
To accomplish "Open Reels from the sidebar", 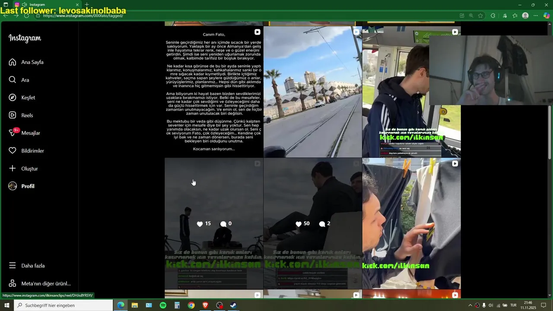I will (x=21, y=115).
